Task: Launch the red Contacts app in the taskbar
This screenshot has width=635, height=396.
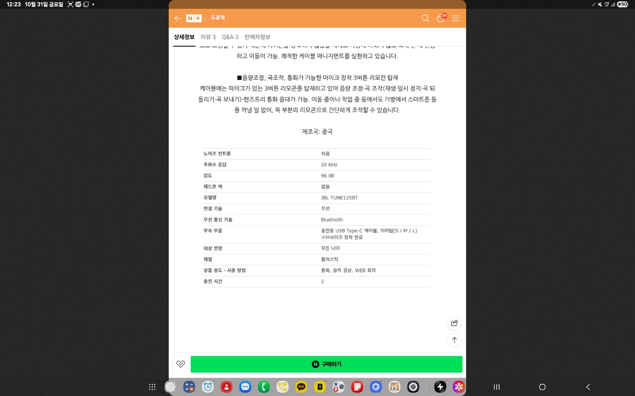Action: (x=226, y=387)
